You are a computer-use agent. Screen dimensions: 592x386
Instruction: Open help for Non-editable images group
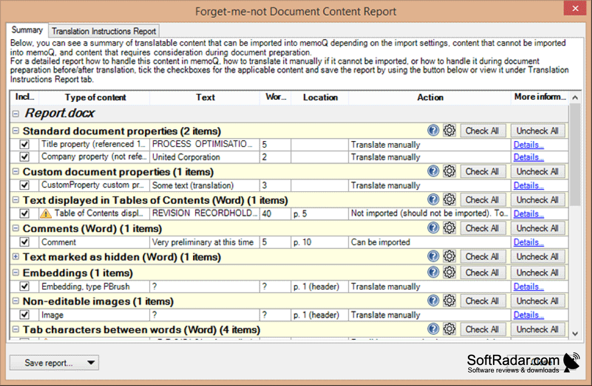[x=433, y=301]
